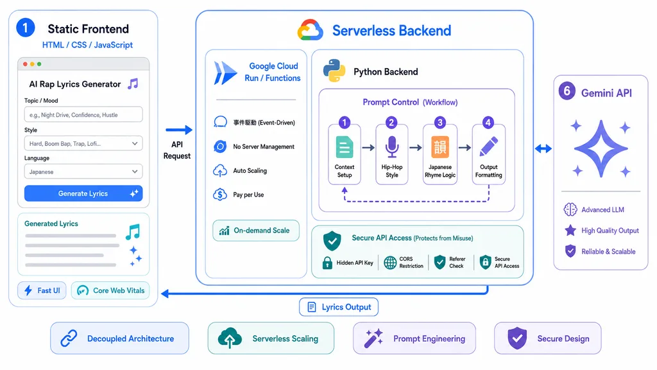Click the Auto Scaling text
This screenshot has height=370, width=657.
250,171
